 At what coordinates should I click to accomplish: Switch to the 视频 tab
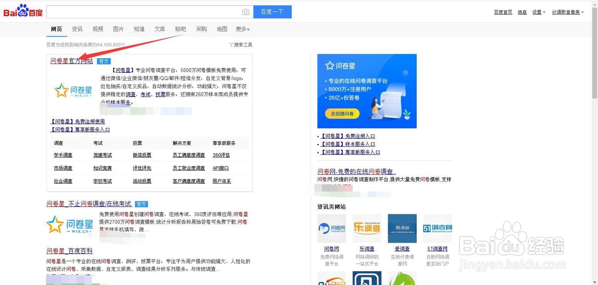pyautogui.click(x=97, y=29)
